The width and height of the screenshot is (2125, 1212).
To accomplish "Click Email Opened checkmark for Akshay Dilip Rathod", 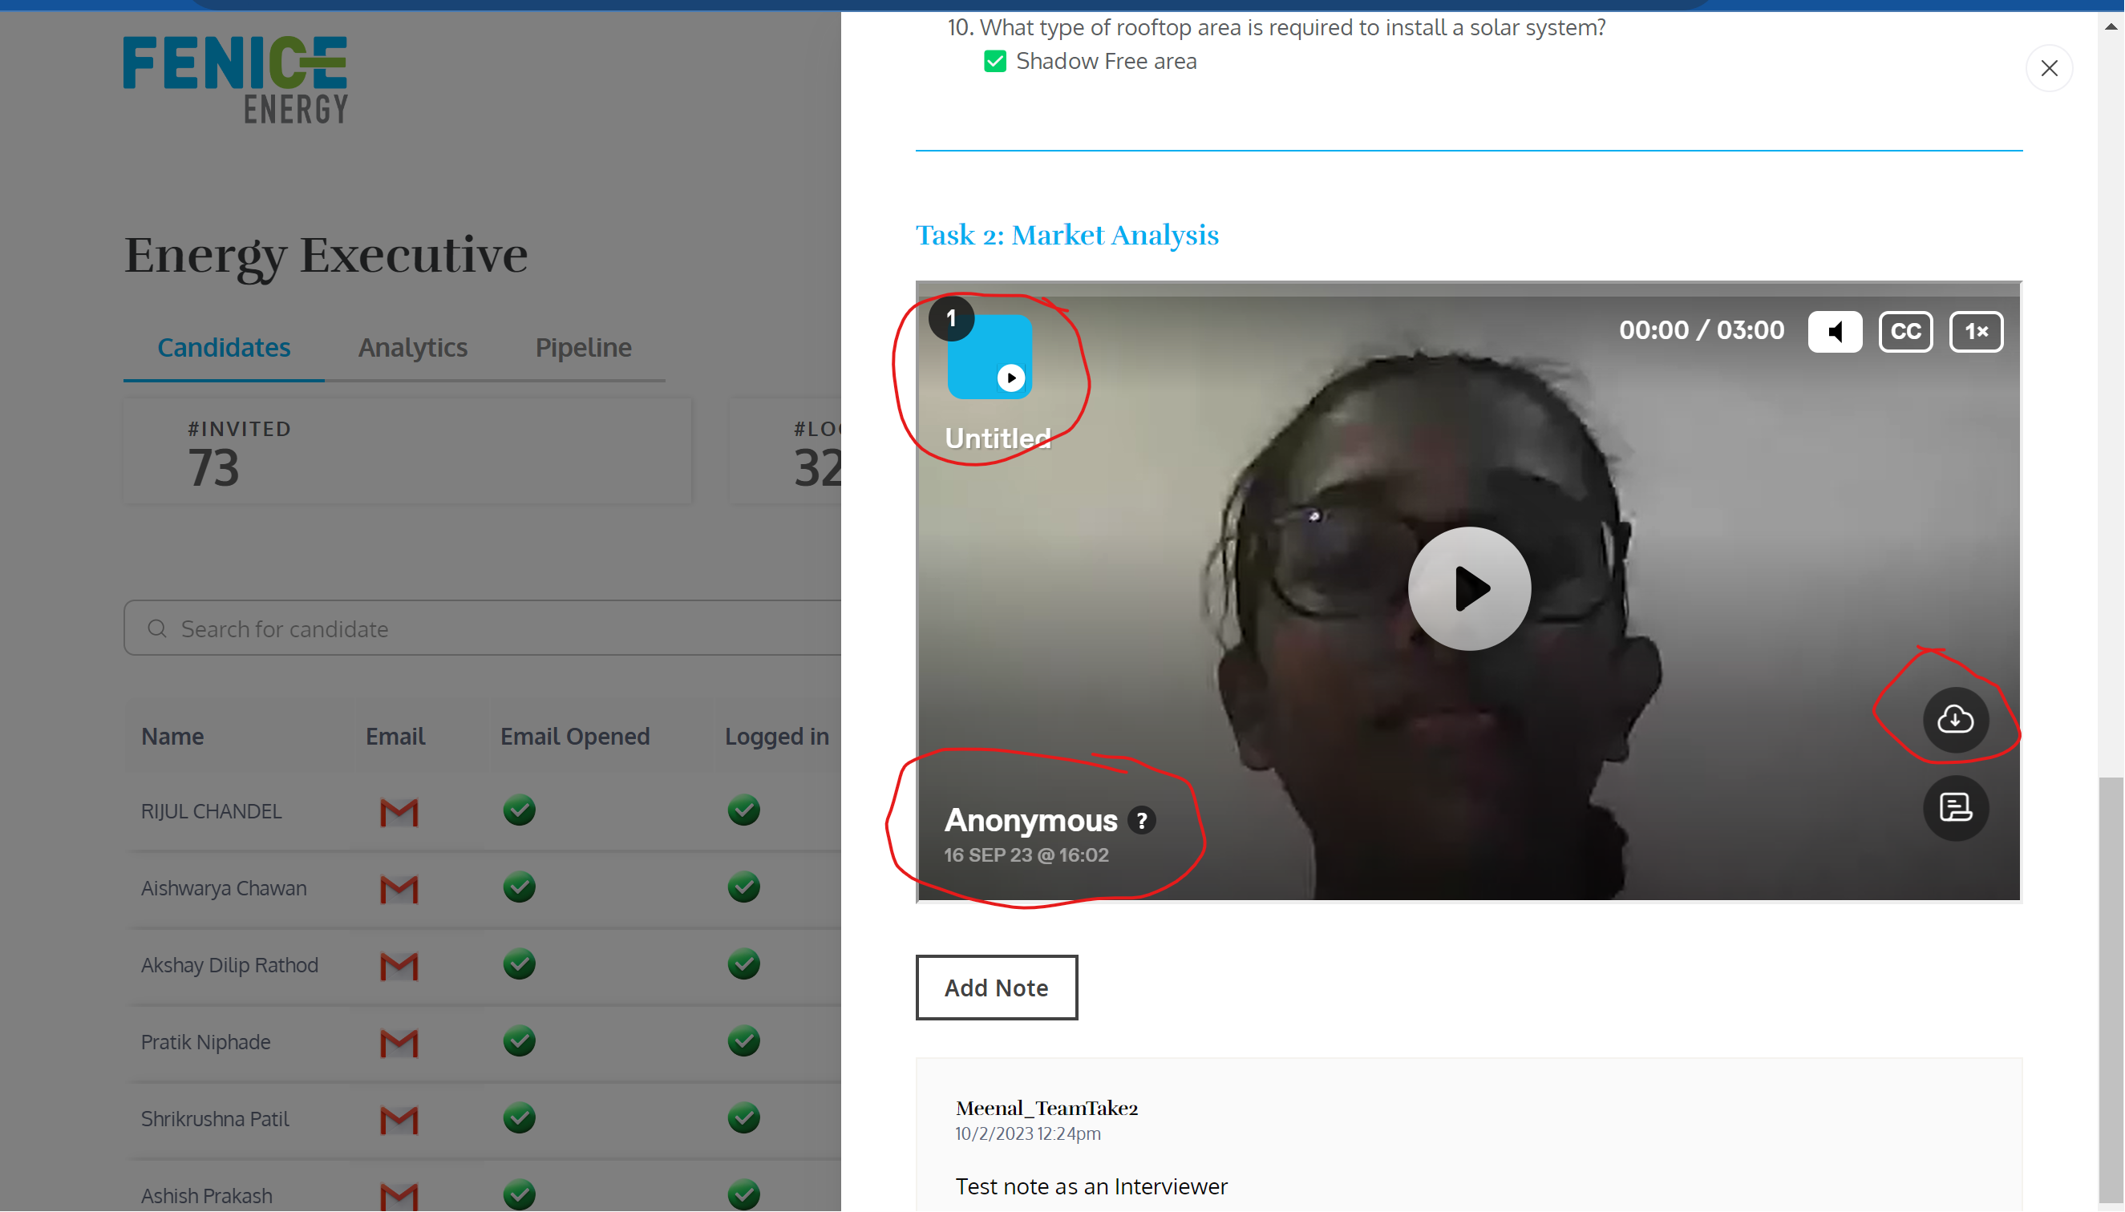I will (519, 964).
